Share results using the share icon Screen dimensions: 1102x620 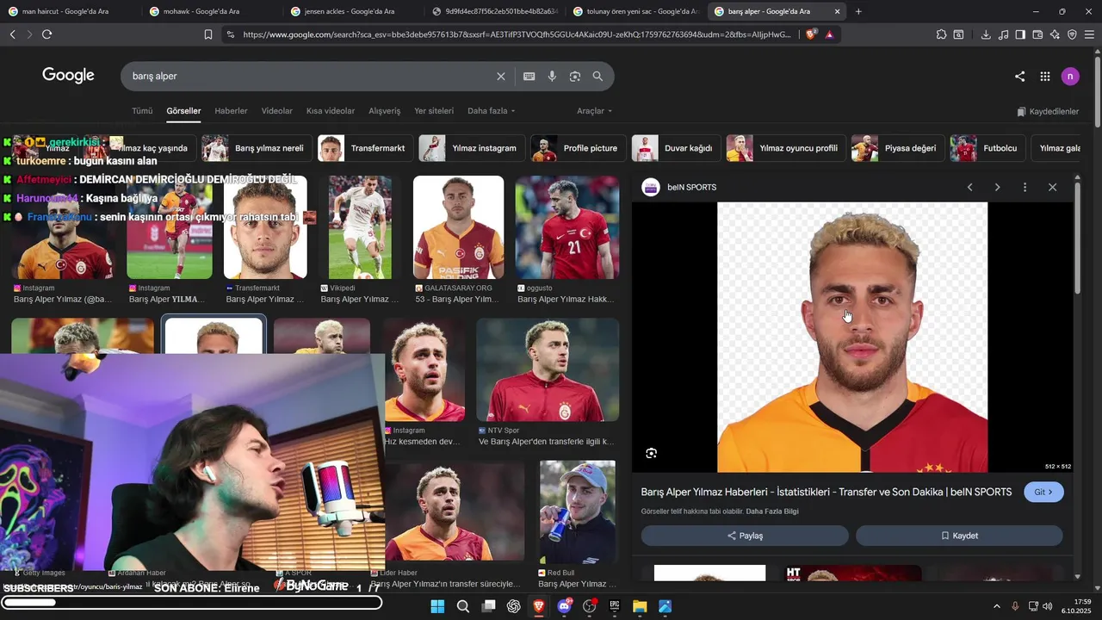click(x=1019, y=77)
